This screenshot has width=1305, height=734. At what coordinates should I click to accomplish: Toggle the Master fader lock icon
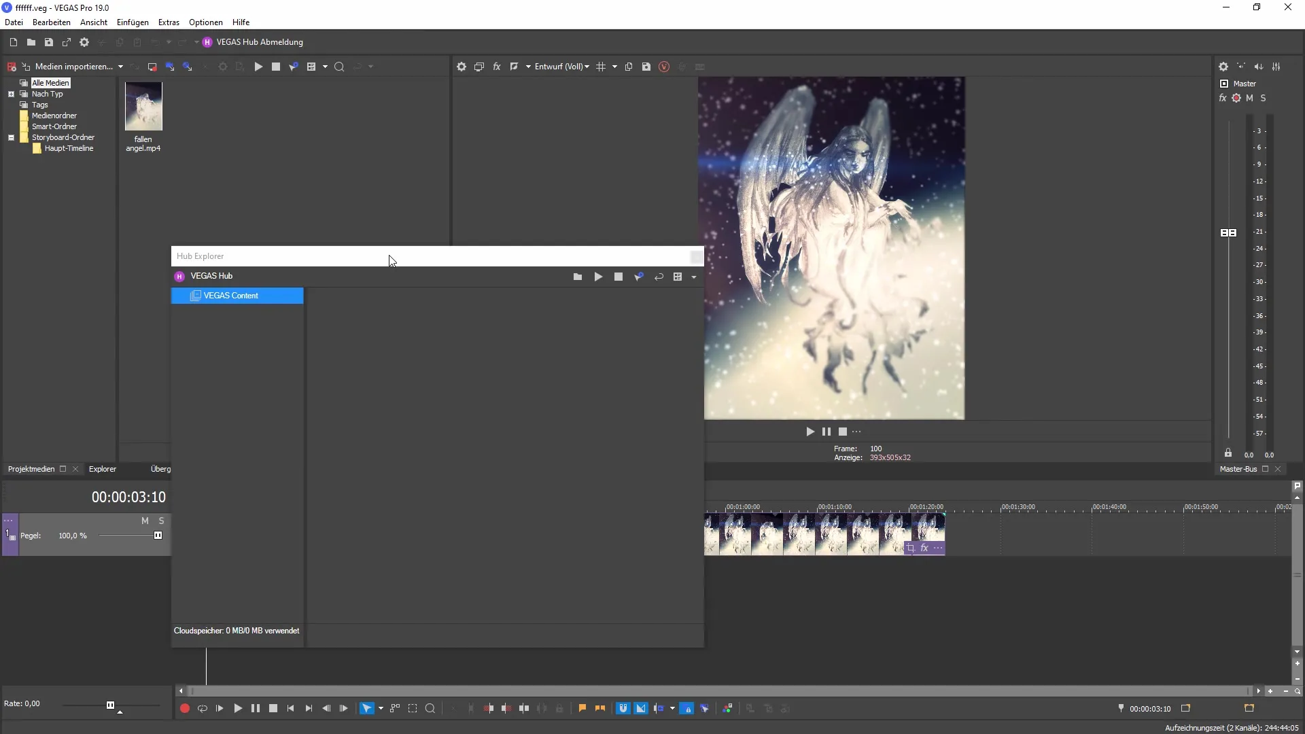(x=1228, y=453)
